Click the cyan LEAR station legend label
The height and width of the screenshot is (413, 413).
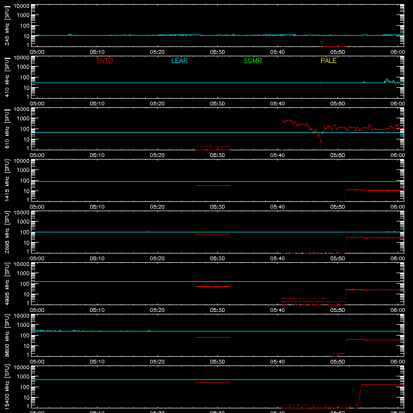click(179, 60)
